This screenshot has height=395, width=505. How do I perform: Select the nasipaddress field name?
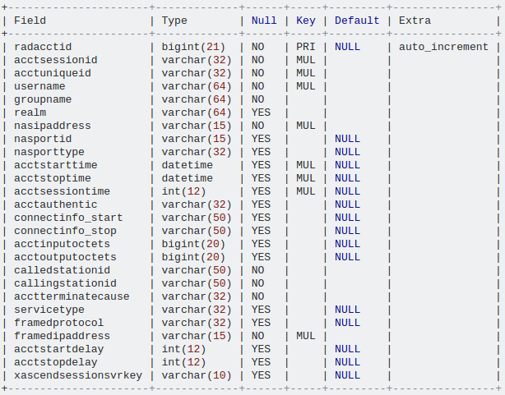point(53,126)
